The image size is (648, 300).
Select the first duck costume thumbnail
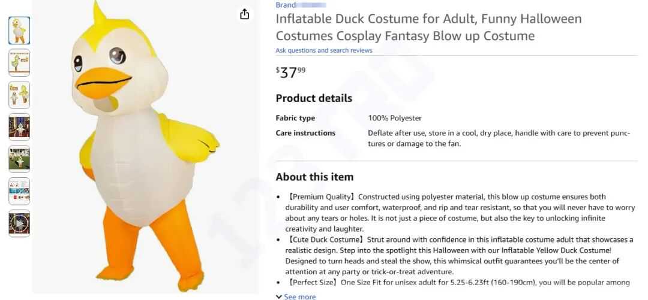point(19,31)
